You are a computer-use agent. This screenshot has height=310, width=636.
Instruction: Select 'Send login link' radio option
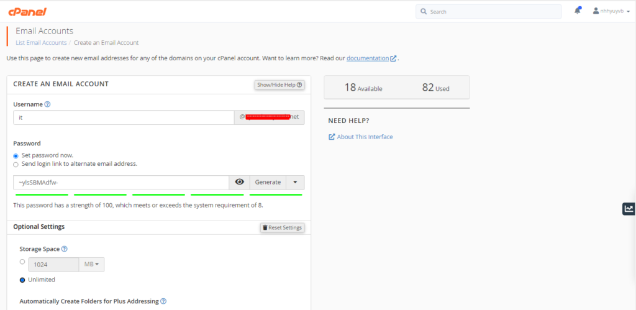pos(16,164)
